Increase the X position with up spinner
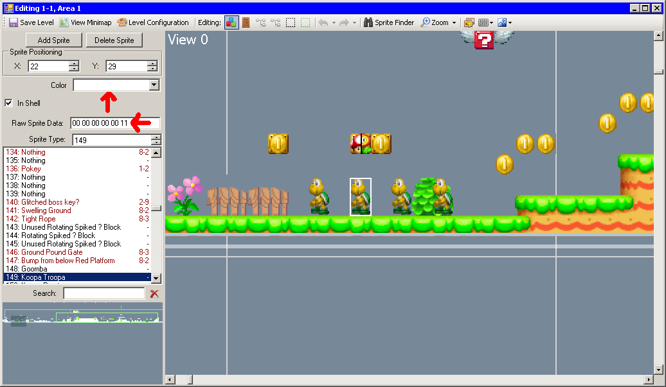 tap(74, 64)
